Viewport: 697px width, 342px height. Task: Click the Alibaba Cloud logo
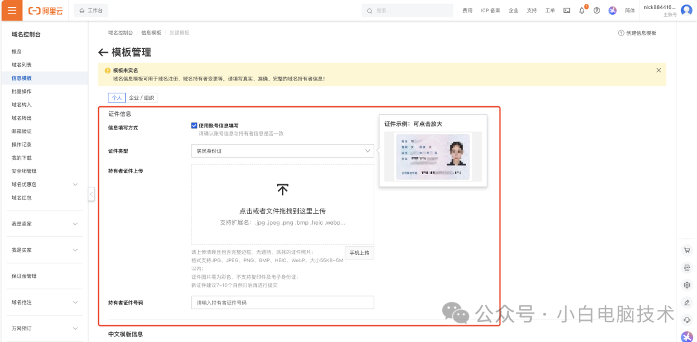point(45,11)
